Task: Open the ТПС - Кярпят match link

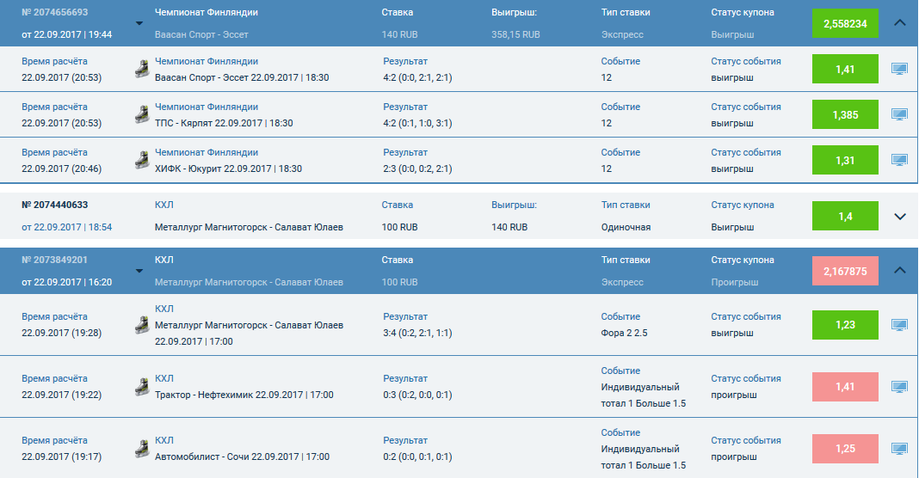Action: [224, 123]
